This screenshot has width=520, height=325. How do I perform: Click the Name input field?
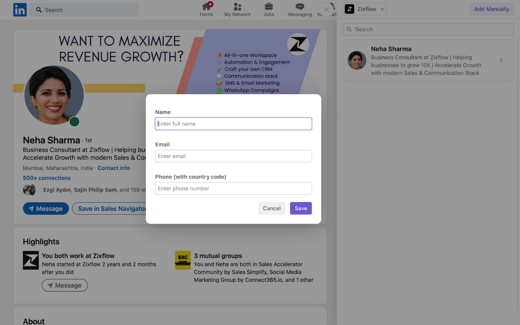[233, 123]
